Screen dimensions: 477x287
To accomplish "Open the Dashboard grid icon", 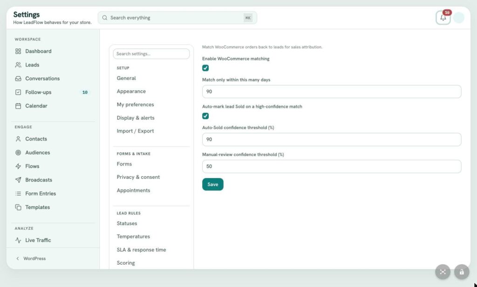I will click(18, 51).
